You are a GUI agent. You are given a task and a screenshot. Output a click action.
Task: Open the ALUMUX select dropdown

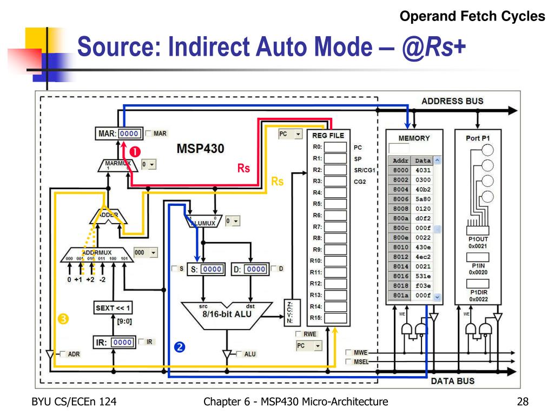(x=233, y=221)
